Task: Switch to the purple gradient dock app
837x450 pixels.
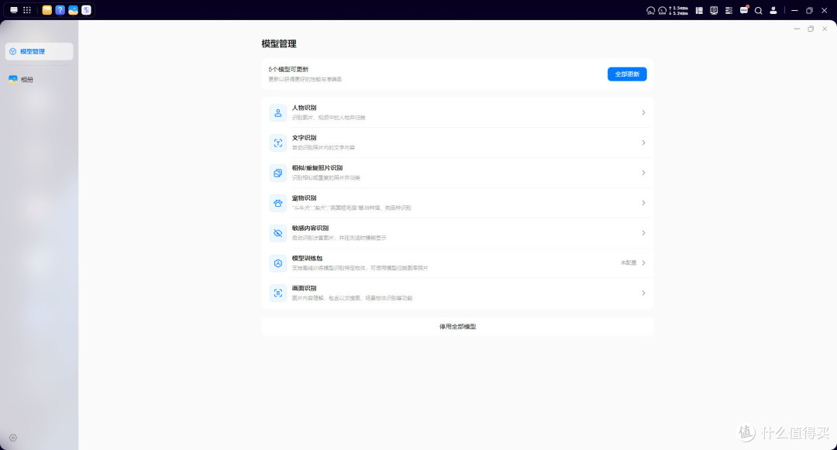Action: [86, 10]
